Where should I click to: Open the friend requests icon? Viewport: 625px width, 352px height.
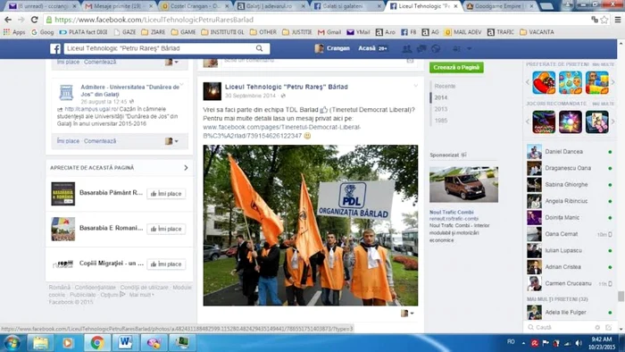[406, 48]
